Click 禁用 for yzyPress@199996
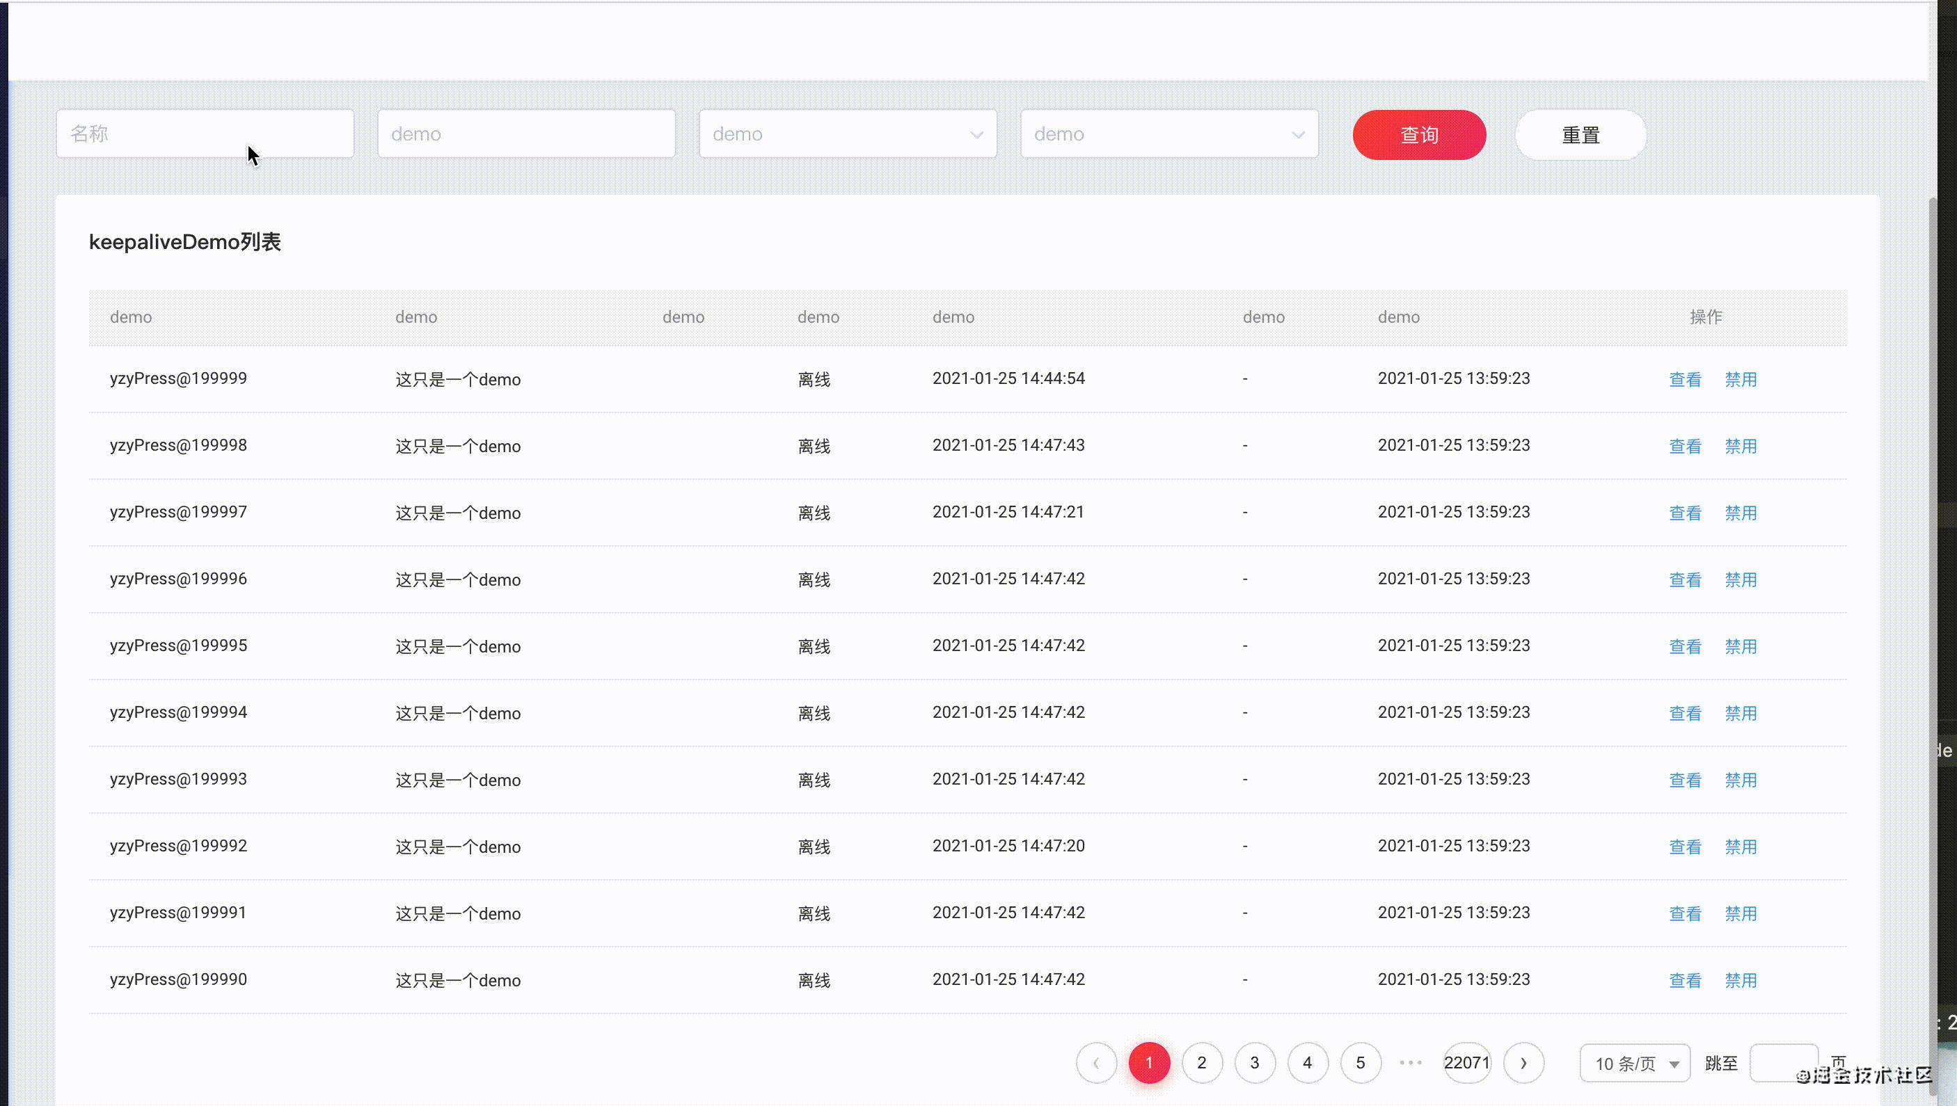Image resolution: width=1957 pixels, height=1106 pixels. (x=1741, y=579)
